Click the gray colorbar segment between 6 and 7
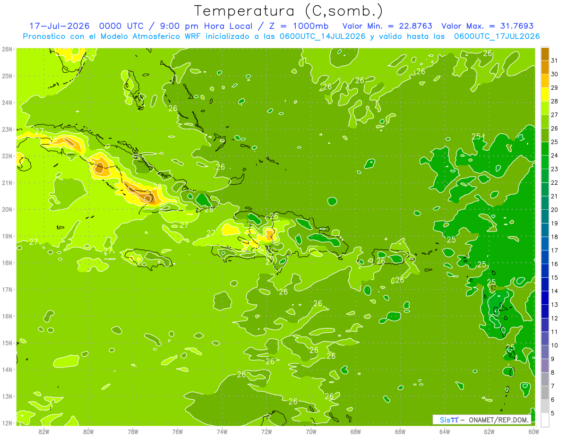Viewport: 567px width, 438px height. coord(545,393)
